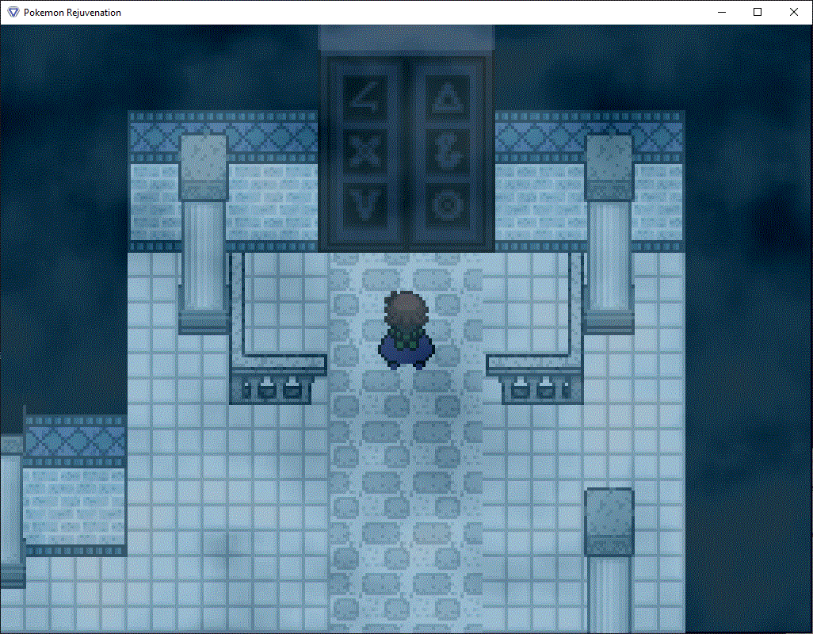Viewport: 813px width, 634px height.
Task: Minimize the Pokemon Rejuvenation window
Action: pos(722,13)
